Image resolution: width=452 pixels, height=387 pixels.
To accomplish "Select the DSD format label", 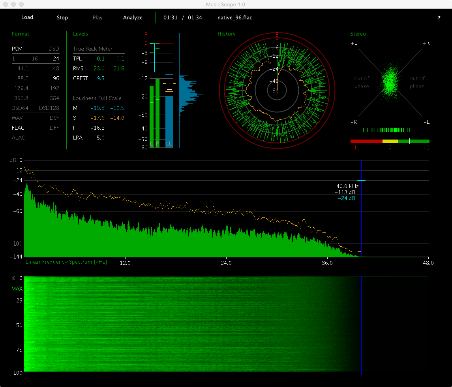I will point(54,49).
